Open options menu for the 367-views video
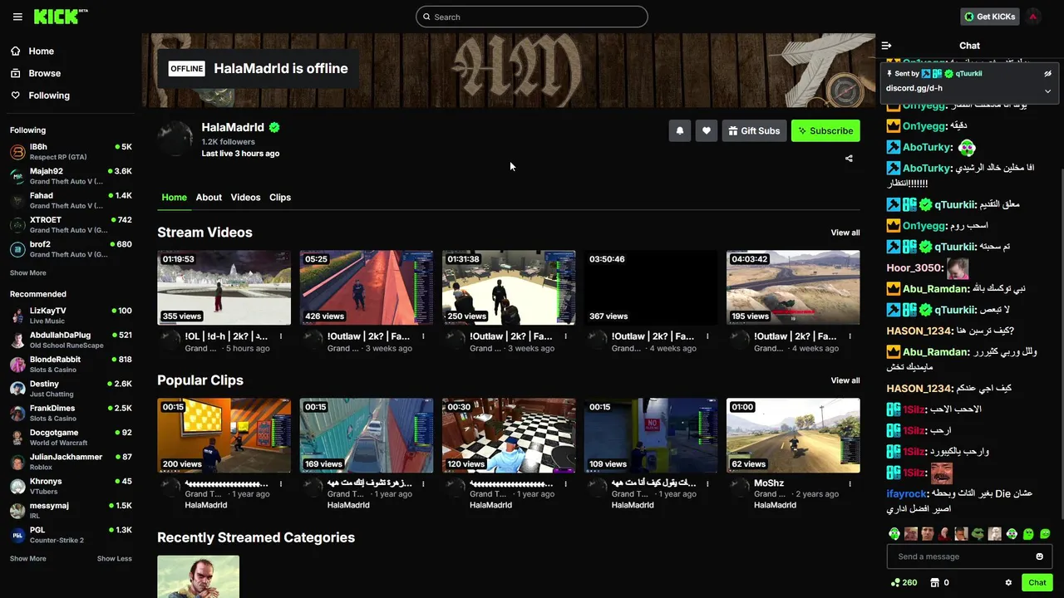Viewport: 1064px width, 598px height. [707, 336]
